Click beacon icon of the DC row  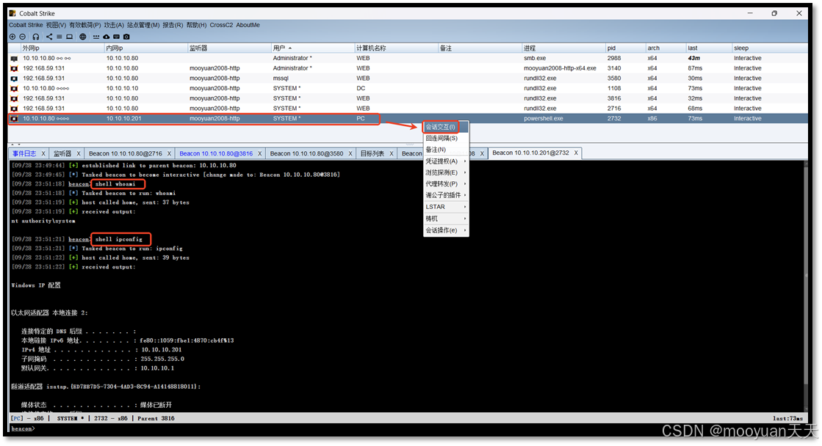tap(14, 89)
